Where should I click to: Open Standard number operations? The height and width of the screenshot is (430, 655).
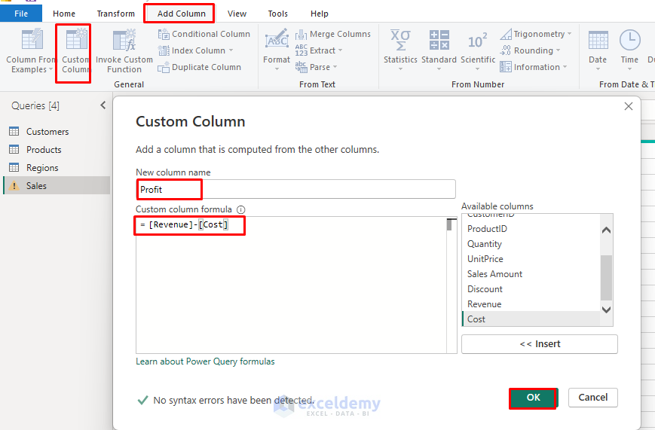click(439, 50)
